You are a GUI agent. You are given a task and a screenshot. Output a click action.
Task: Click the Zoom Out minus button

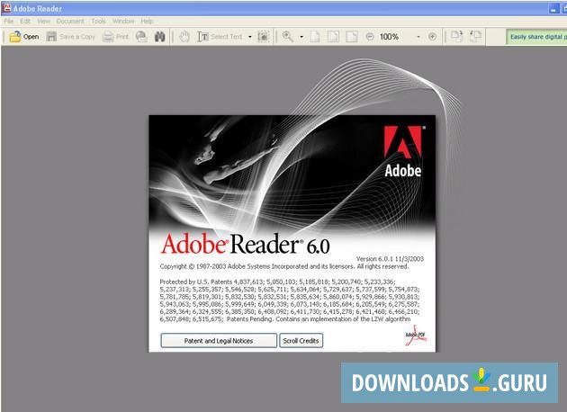(x=370, y=37)
